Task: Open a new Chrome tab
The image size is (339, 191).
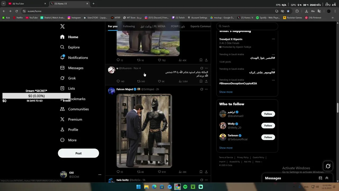Action: pos(93,4)
